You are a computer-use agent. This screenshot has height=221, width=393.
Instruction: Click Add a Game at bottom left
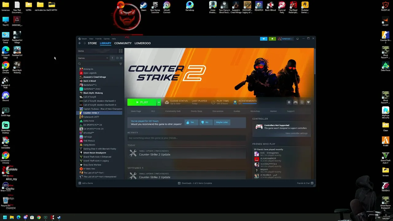(86, 183)
